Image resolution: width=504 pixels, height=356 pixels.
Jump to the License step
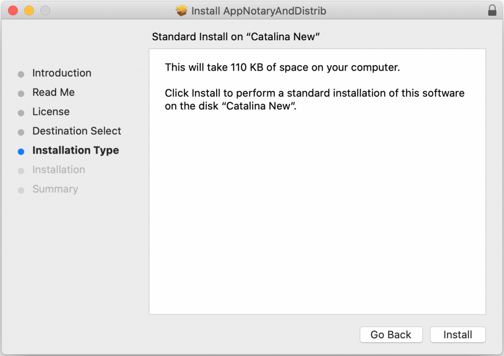51,112
